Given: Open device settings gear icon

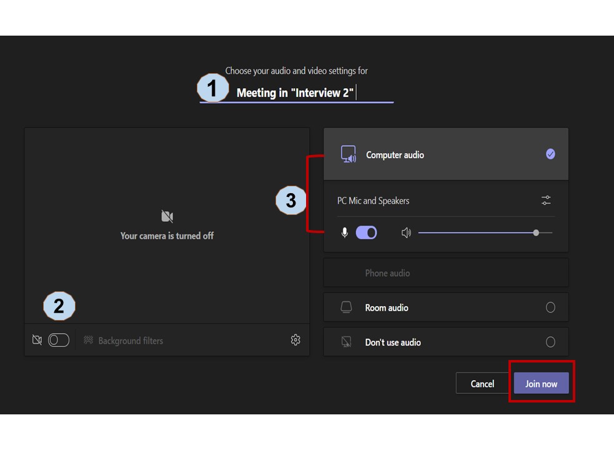Looking at the screenshot, I should (x=295, y=339).
